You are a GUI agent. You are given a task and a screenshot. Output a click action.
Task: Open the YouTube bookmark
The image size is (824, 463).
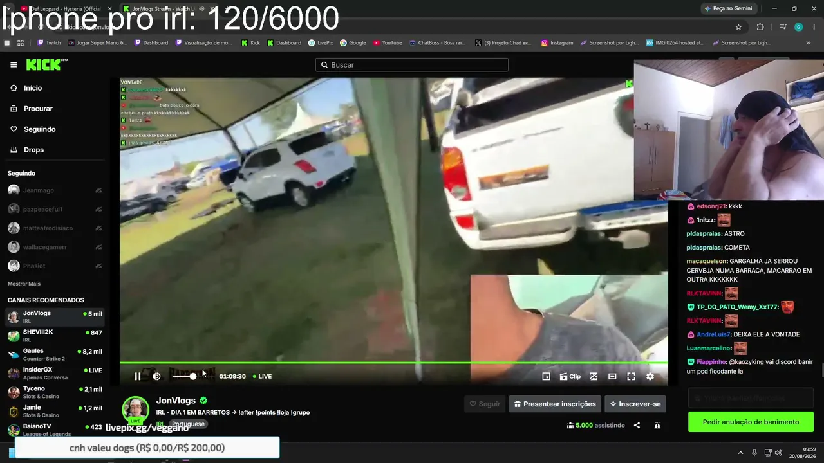point(388,43)
